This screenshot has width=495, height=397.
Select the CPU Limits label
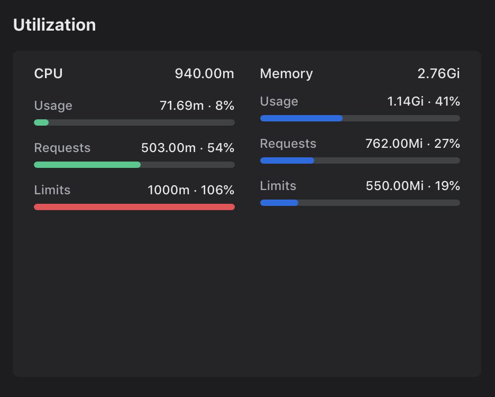(x=52, y=190)
